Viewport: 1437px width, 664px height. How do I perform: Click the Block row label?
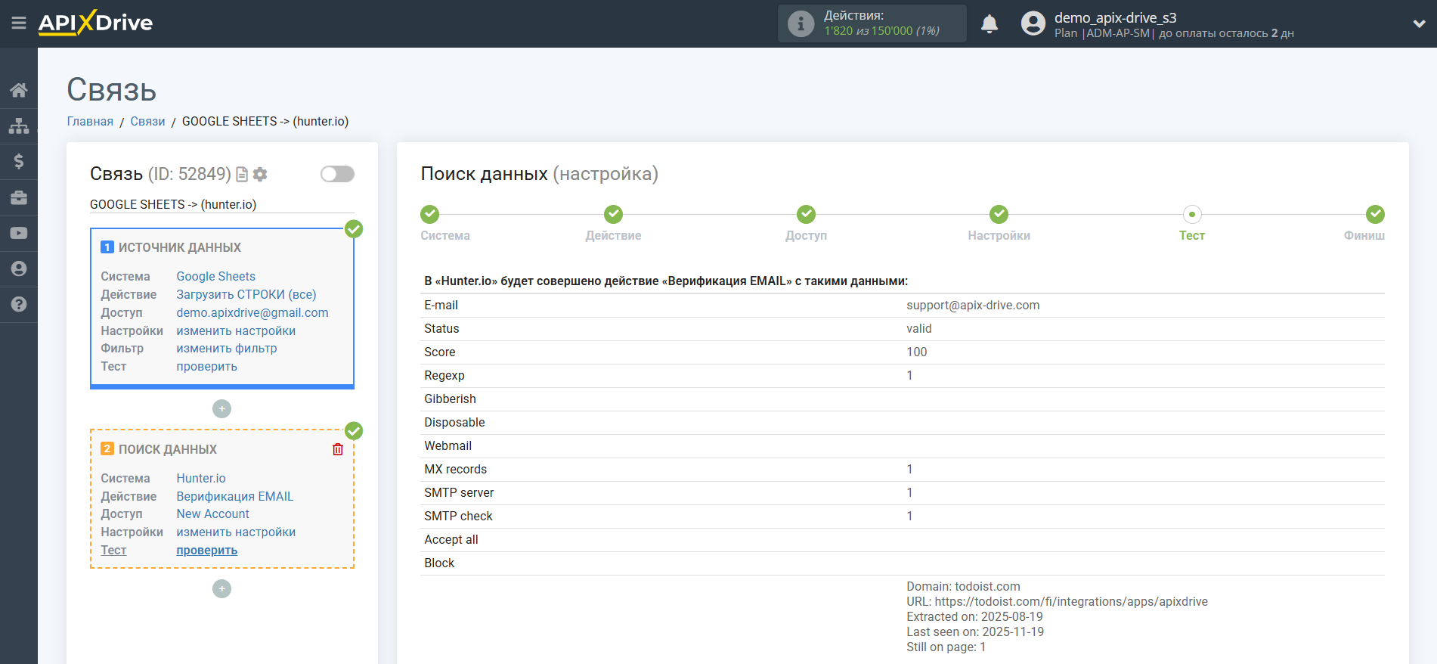(439, 563)
